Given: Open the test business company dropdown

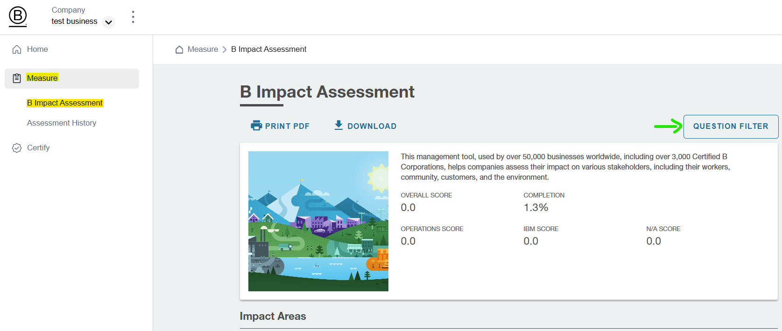Looking at the screenshot, I should pyautogui.click(x=108, y=22).
